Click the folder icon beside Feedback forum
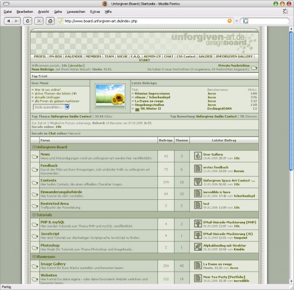Screen dimensions: 294x290 tap(35, 170)
